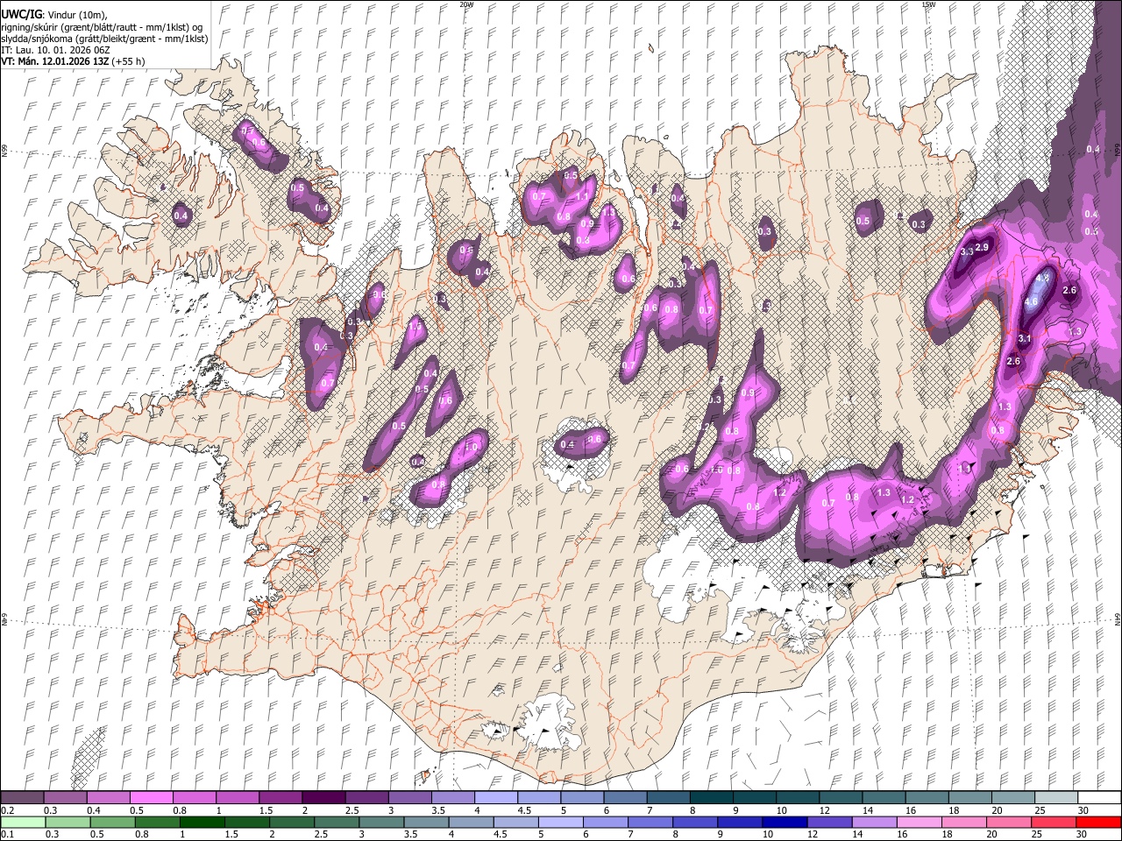Pick the upper legend swatch between 18 and 20
1122x841 pixels.
pyautogui.click(x=969, y=798)
